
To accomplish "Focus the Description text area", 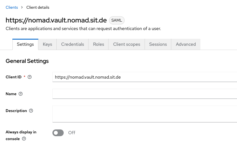I will (x=144, y=114).
